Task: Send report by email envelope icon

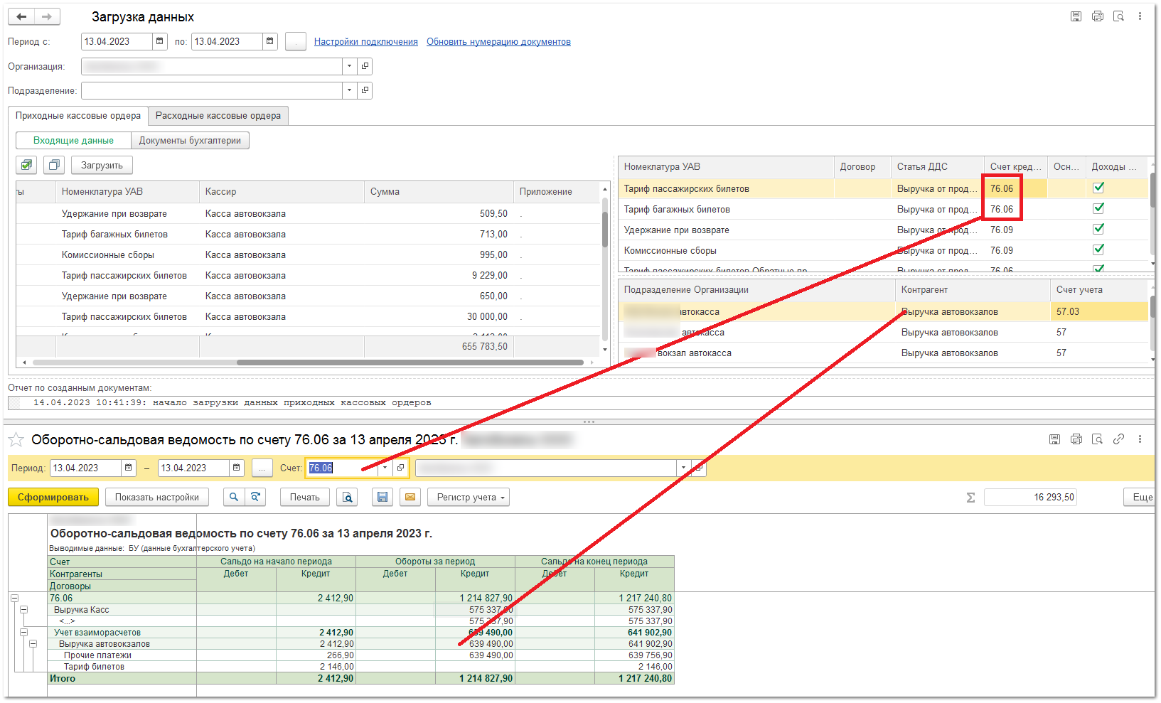Action: pos(410,497)
